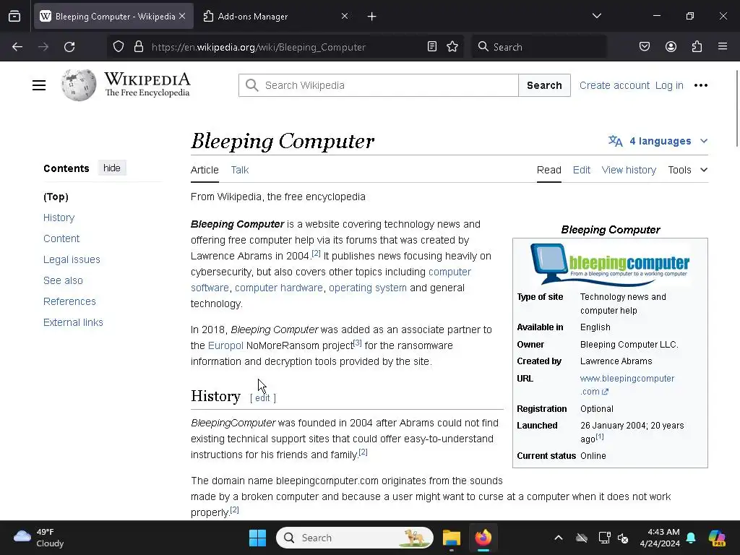Show hidden system tray icons chevron
This screenshot has height=555, width=740.
tap(559, 538)
